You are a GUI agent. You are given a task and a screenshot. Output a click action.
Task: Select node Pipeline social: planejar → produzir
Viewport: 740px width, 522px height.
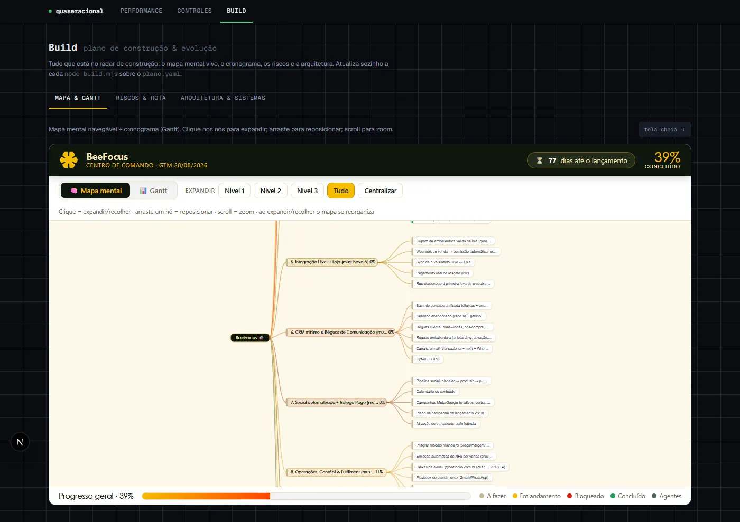click(451, 381)
